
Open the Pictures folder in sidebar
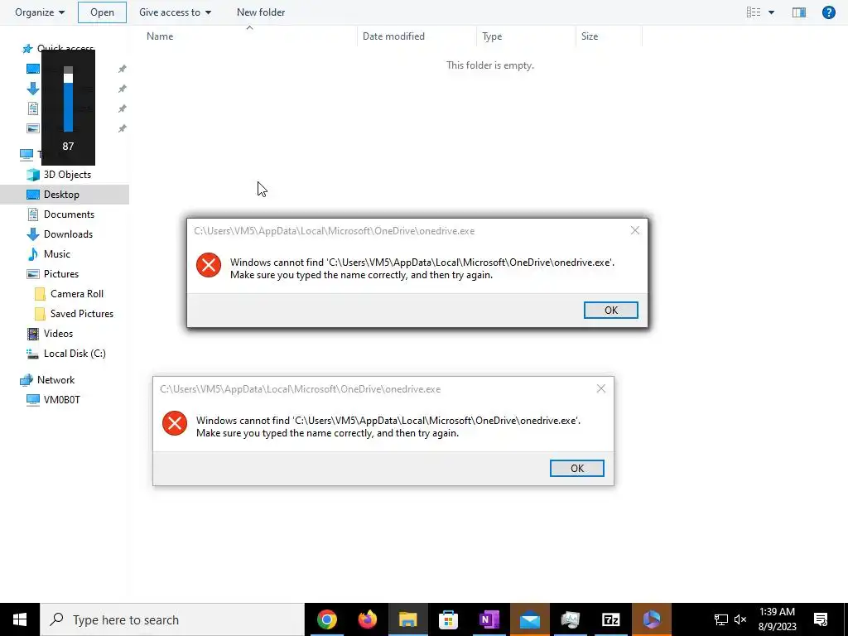click(61, 274)
